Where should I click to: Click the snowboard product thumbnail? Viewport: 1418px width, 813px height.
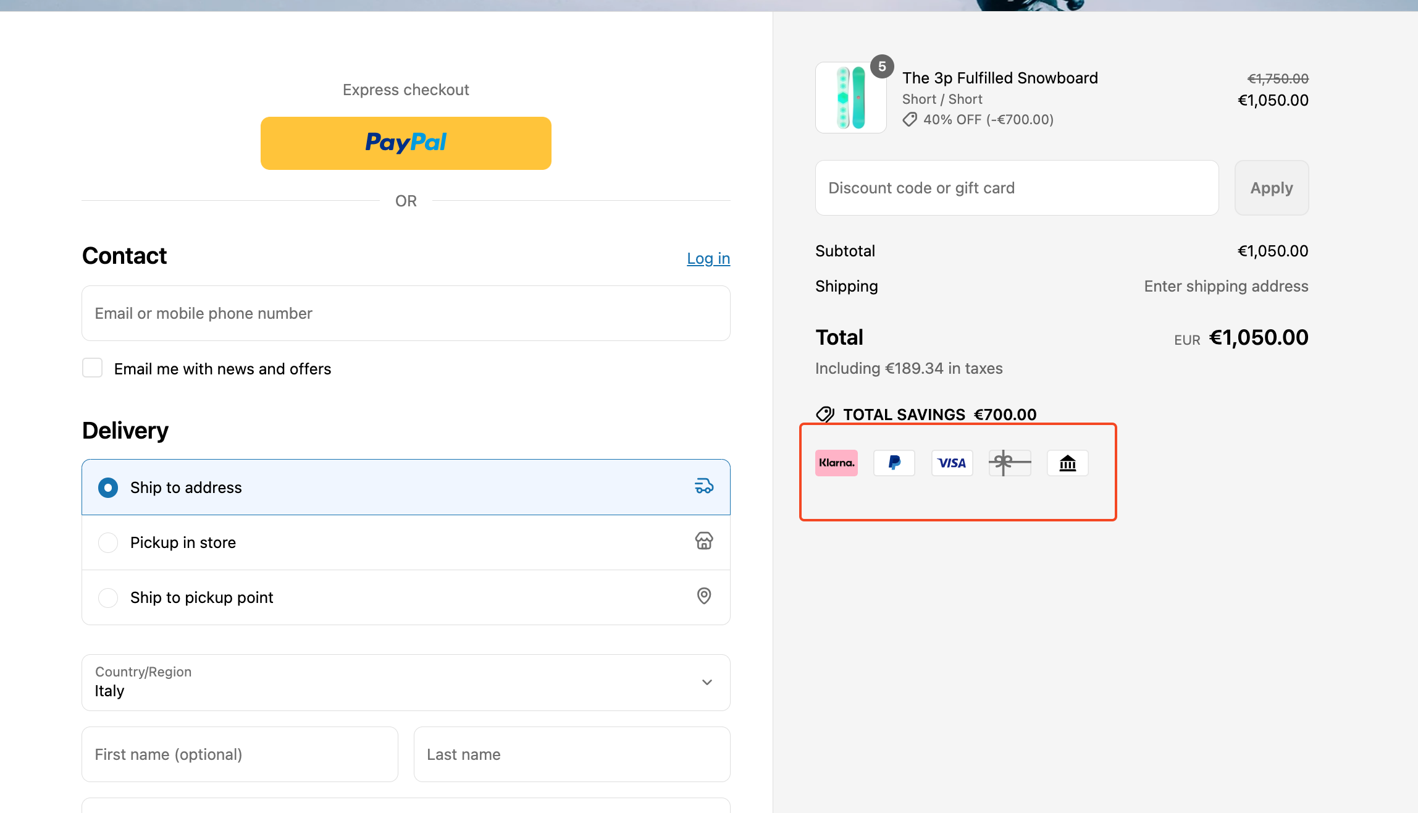point(851,98)
